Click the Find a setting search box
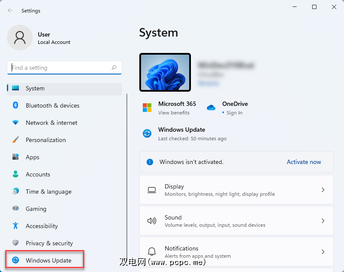 coord(64,68)
